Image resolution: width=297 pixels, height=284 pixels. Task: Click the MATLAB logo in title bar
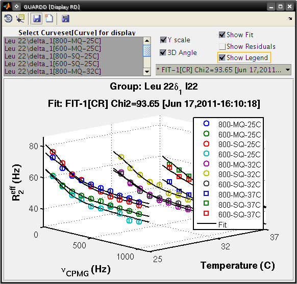(x=7, y=7)
